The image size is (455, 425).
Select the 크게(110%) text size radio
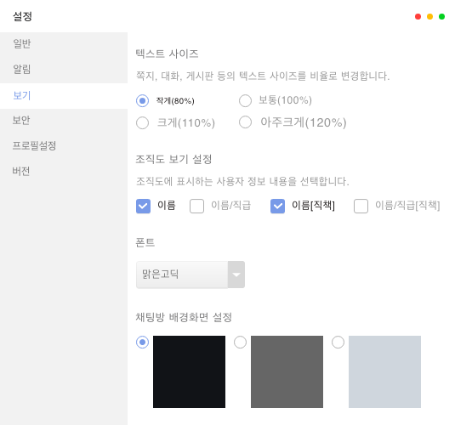coord(142,122)
